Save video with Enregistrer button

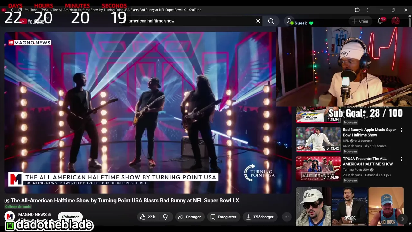click(223, 217)
